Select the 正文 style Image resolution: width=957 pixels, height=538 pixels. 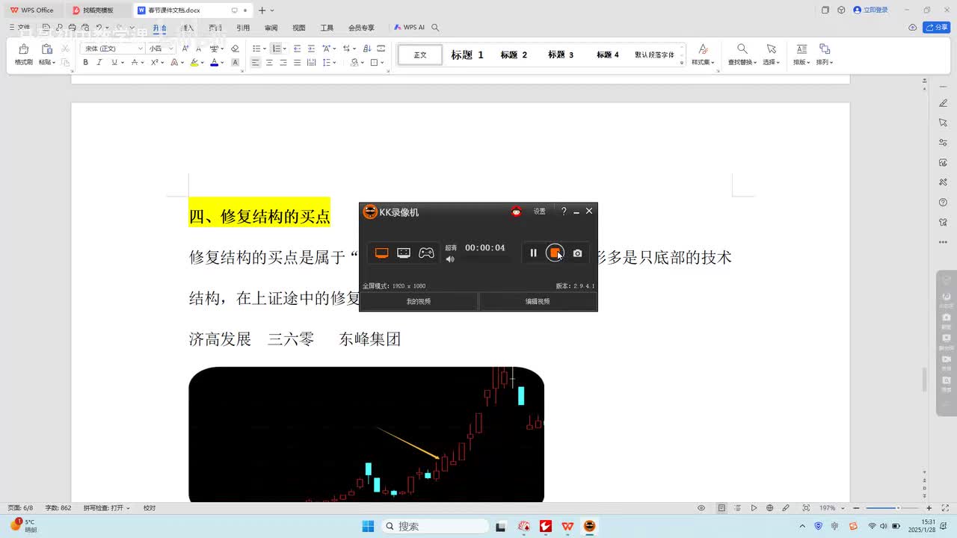click(x=420, y=55)
